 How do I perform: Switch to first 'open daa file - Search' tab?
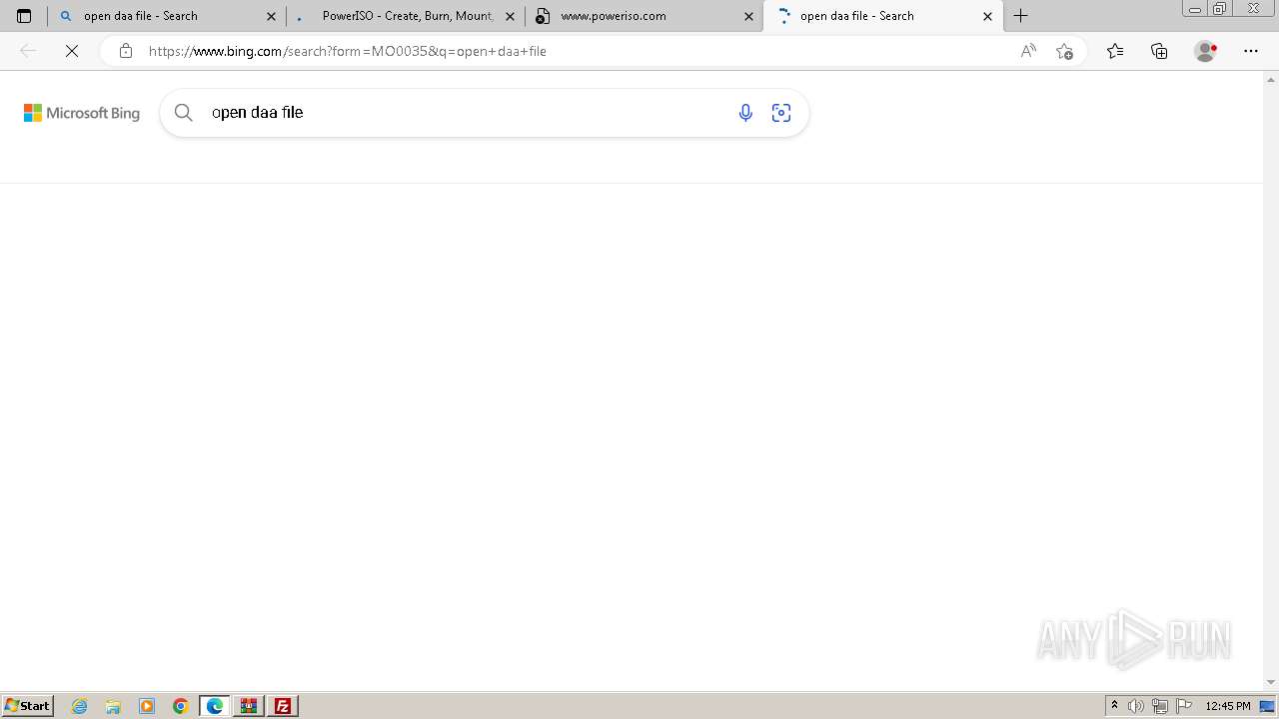(166, 16)
